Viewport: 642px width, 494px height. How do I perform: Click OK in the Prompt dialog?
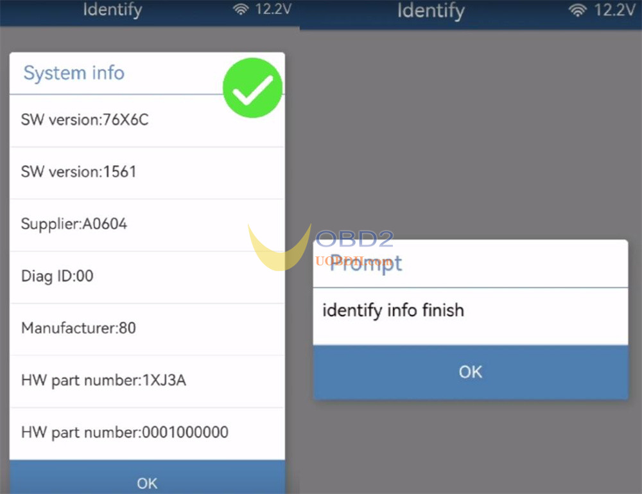471,372
